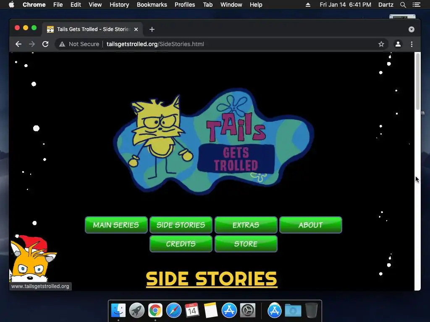The image size is (430, 322).
Task: Select the Tails Gets Trolled - Side Stories tab
Action: (x=92, y=29)
